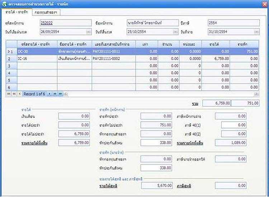Click next record navigator arrow
Viewport: 269px width, 197px height.
click(x=49, y=94)
